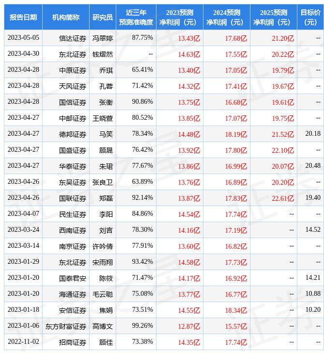Click target price 19.40
Screen dimensions: 324x354
(313, 197)
